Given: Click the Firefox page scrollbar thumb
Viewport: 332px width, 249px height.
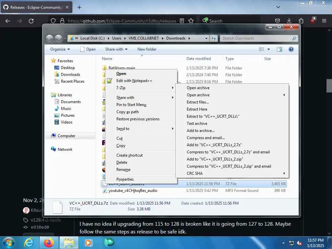Looking at the screenshot, I should click(329, 86).
